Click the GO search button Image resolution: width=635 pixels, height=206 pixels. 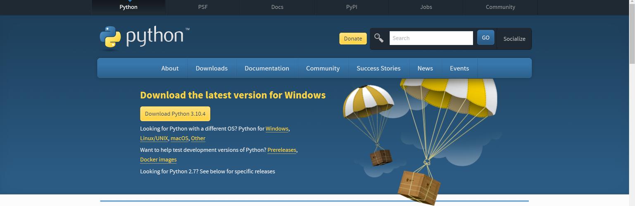pyautogui.click(x=485, y=37)
